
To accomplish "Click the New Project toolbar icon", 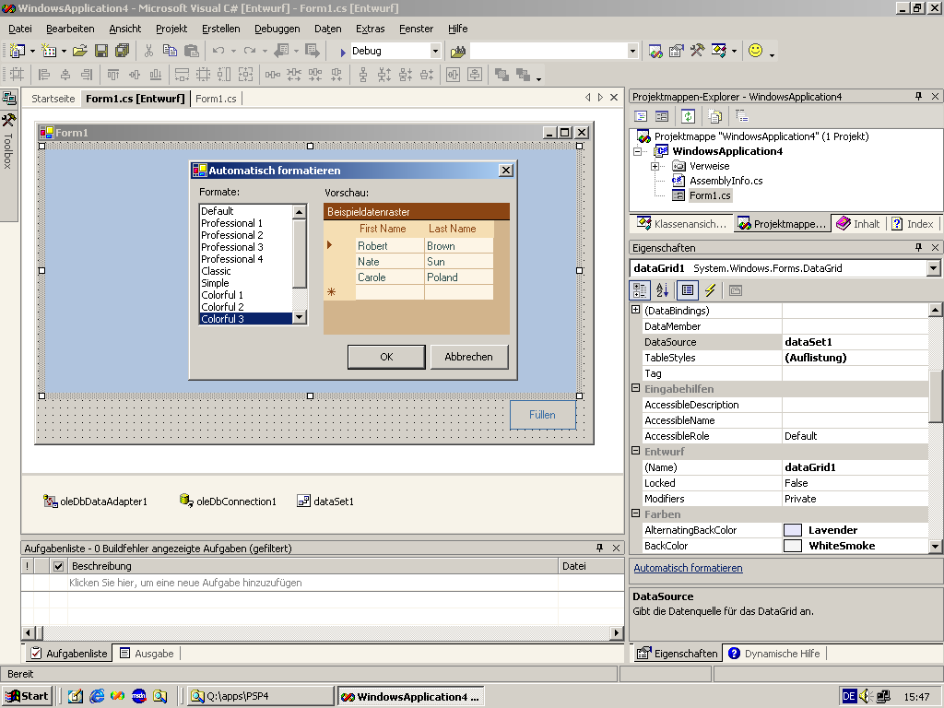I will (18, 52).
